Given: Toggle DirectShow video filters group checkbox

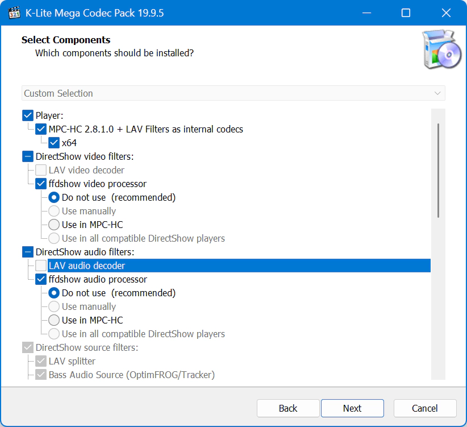Looking at the screenshot, I should [28, 157].
